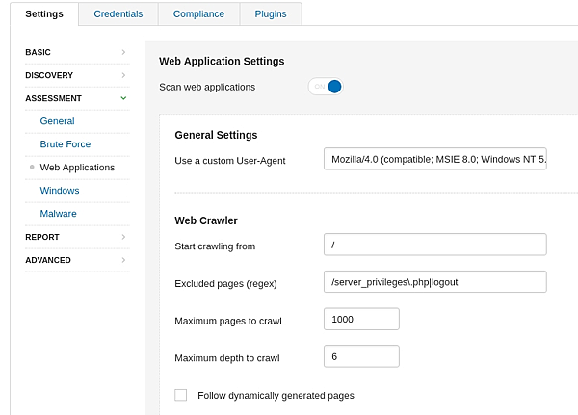This screenshot has height=415, width=578.
Task: Open the Compliance tab
Action: click(198, 14)
